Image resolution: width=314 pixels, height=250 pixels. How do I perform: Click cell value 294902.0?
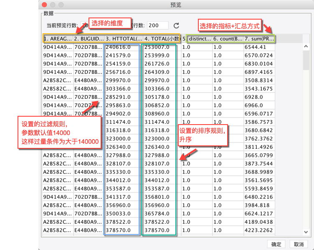[x=118, y=114]
